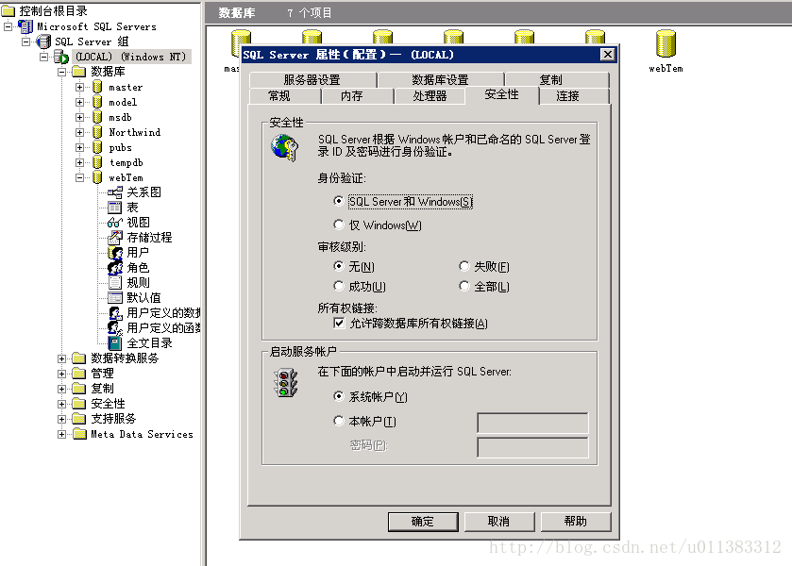The image size is (792, 566).
Task: Click the webTem database icon in right pane
Action: tap(666, 43)
